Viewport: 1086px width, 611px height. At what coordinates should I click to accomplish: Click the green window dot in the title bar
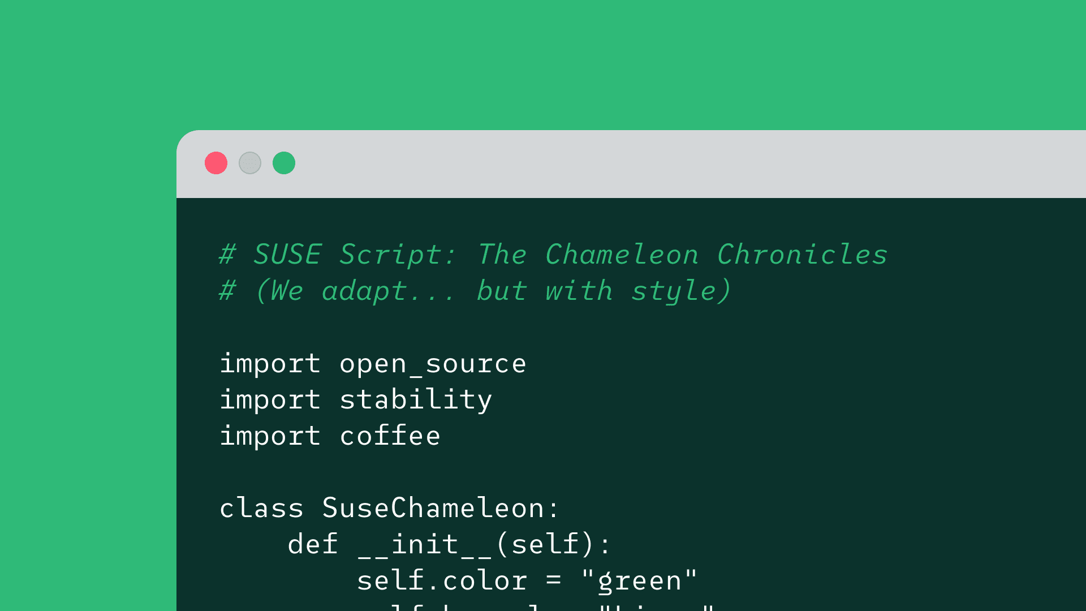(x=284, y=163)
